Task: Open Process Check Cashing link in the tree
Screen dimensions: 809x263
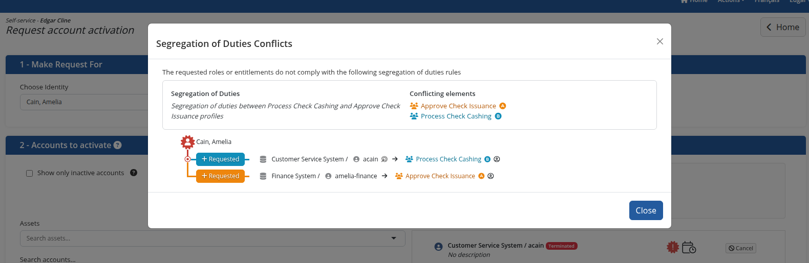Action: tap(449, 159)
